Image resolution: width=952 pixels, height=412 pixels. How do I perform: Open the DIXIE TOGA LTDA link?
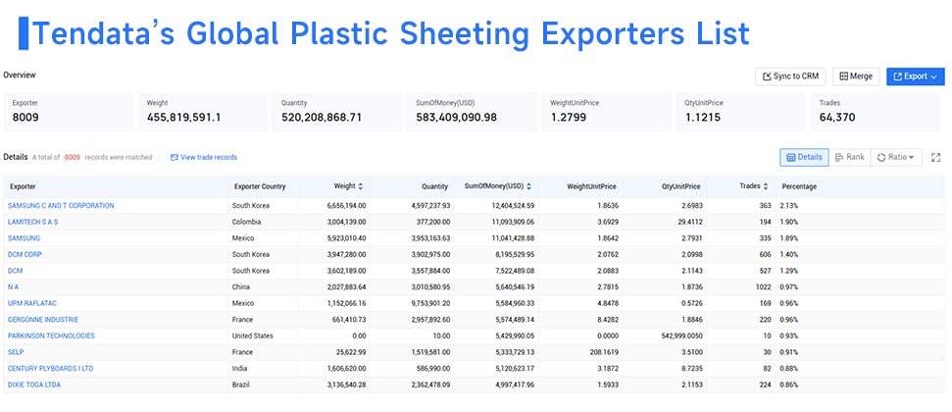(34, 385)
